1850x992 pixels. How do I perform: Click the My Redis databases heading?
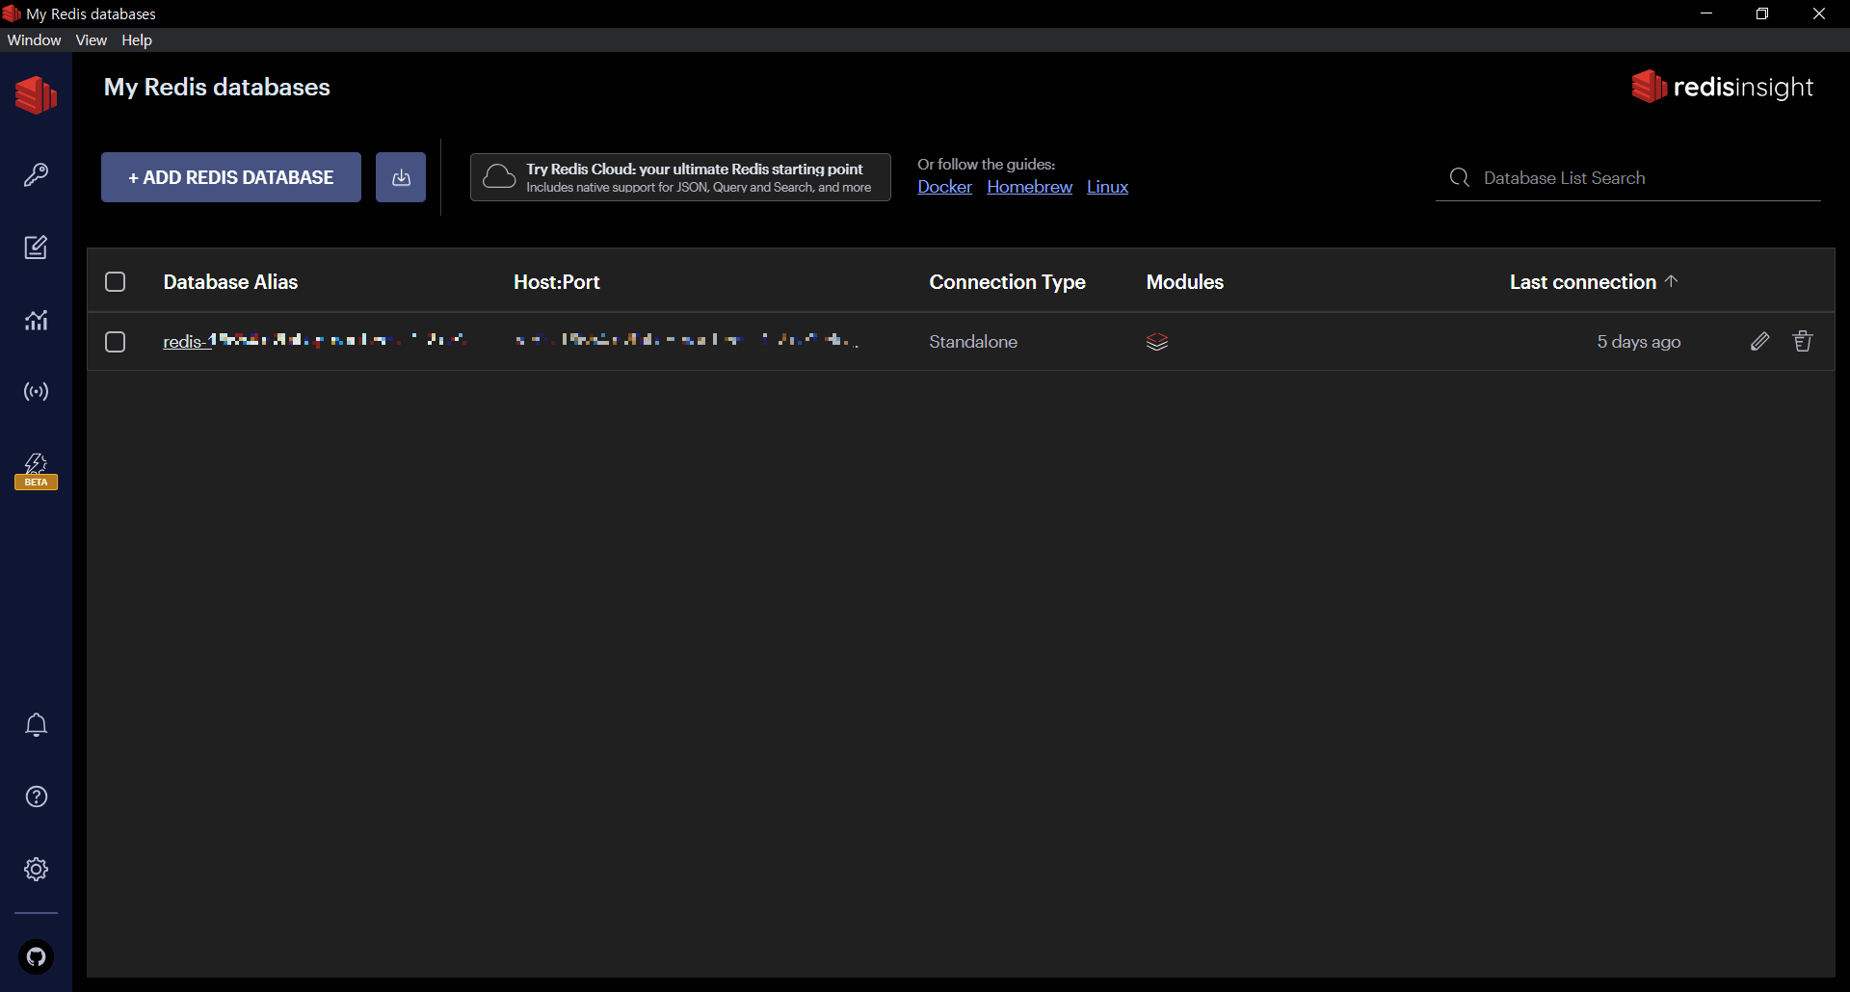pos(217,87)
